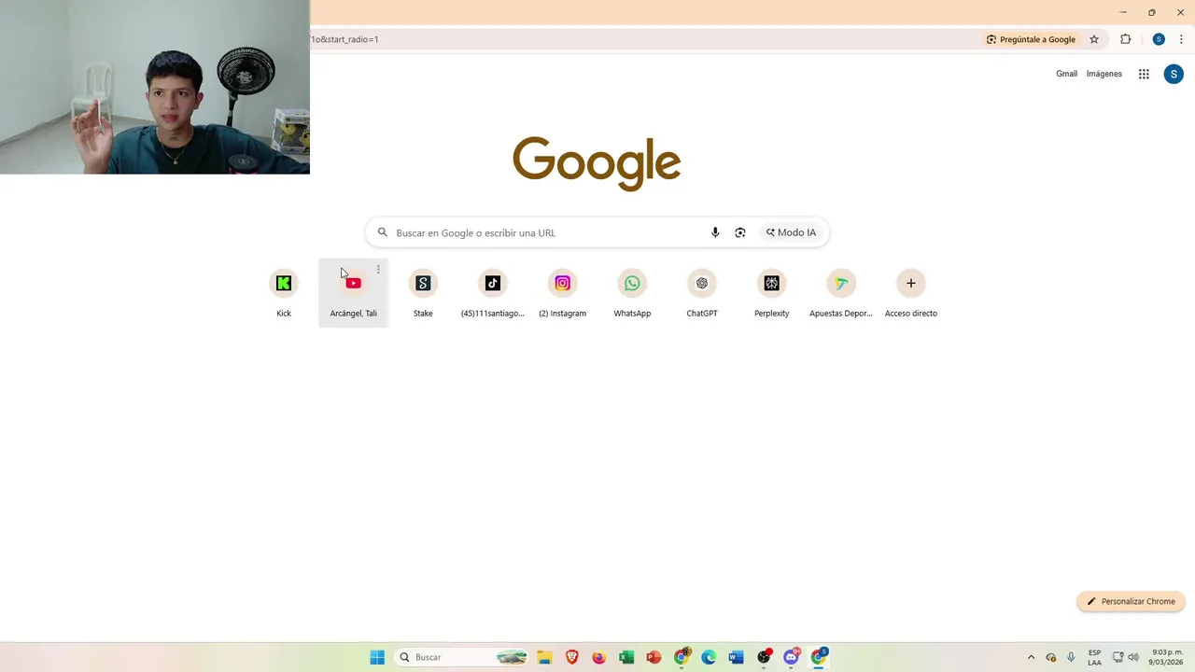This screenshot has height=672, width=1195.
Task: Open the Chrome extensions menu
Action: click(1125, 39)
